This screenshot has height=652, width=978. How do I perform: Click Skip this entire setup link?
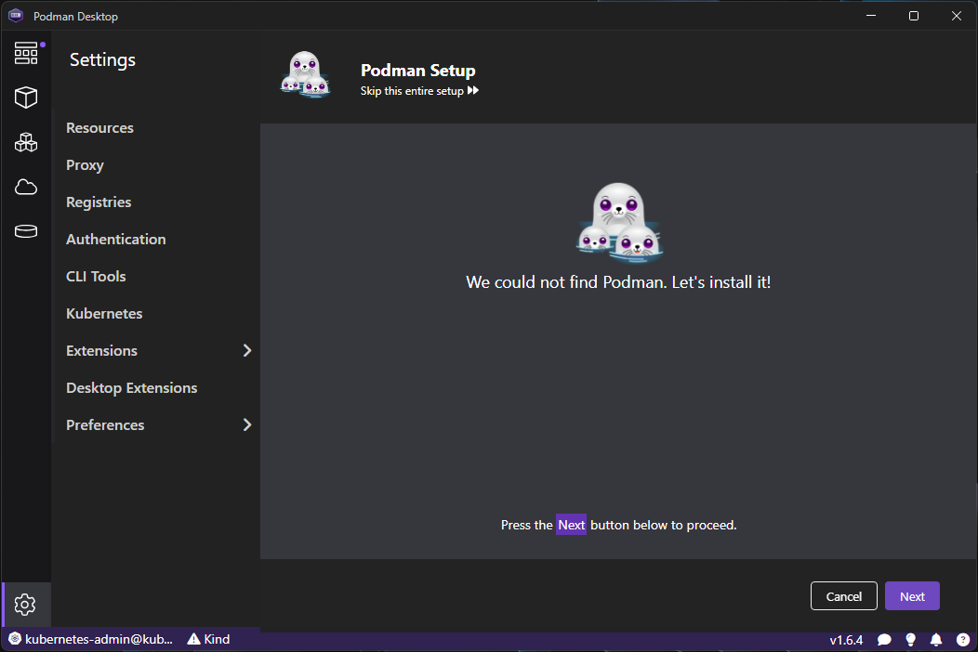click(412, 90)
